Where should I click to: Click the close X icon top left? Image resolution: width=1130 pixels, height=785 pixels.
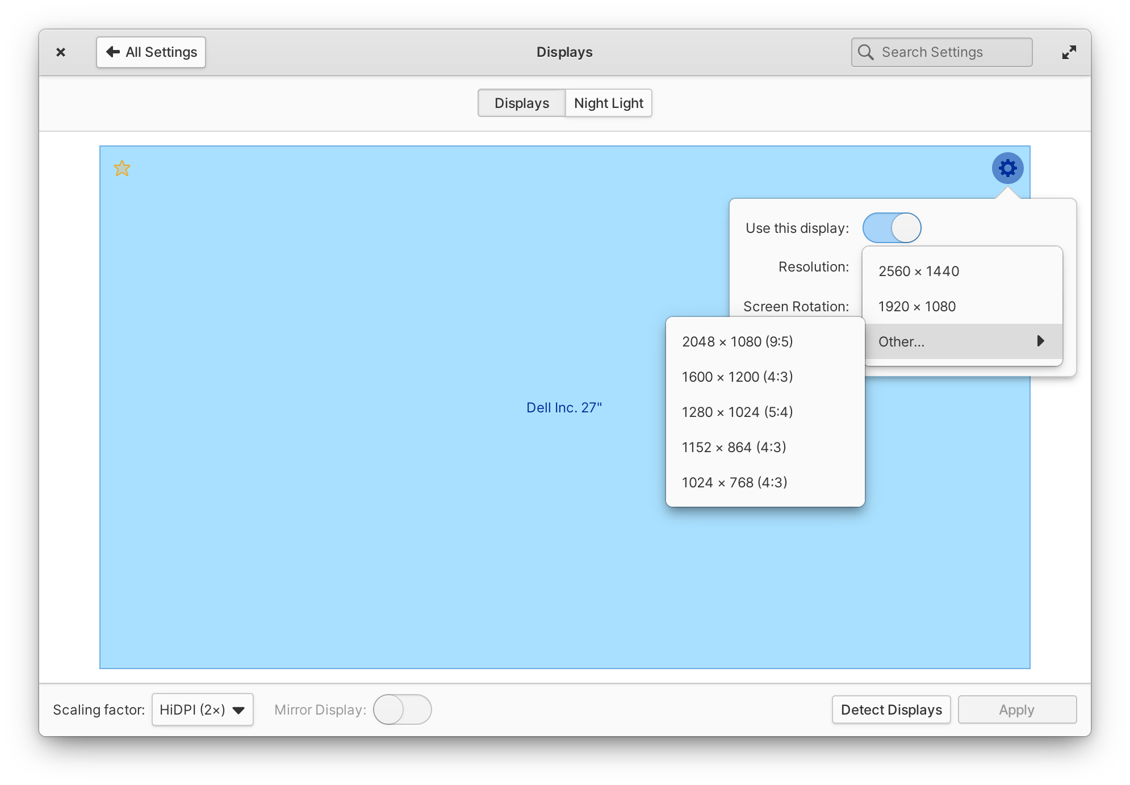pos(60,52)
